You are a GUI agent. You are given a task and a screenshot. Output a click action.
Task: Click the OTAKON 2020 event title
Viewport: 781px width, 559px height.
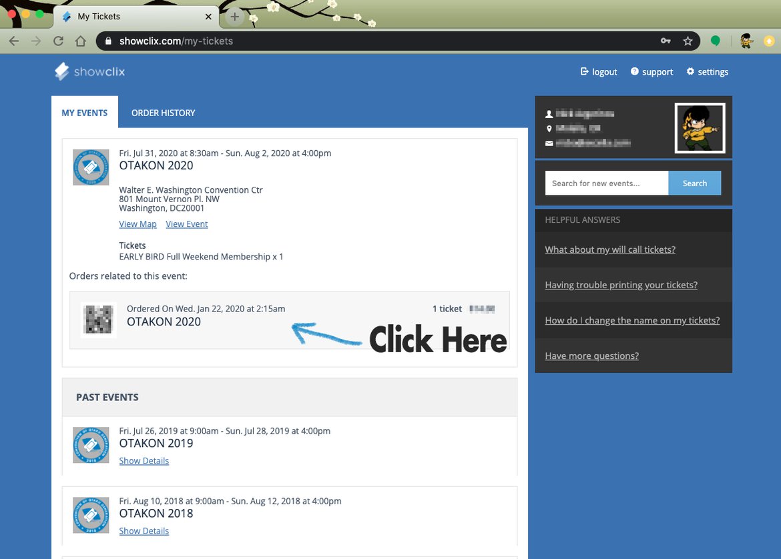pyautogui.click(x=156, y=165)
